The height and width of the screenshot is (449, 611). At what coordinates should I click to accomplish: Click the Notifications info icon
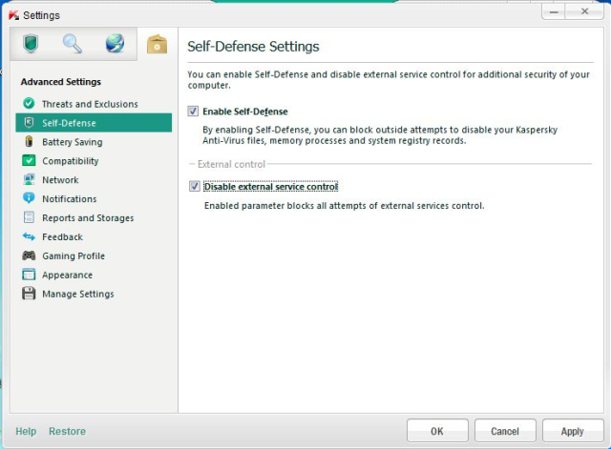[x=29, y=199]
